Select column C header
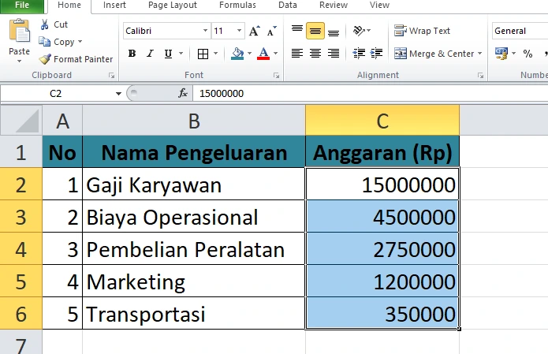 click(382, 121)
